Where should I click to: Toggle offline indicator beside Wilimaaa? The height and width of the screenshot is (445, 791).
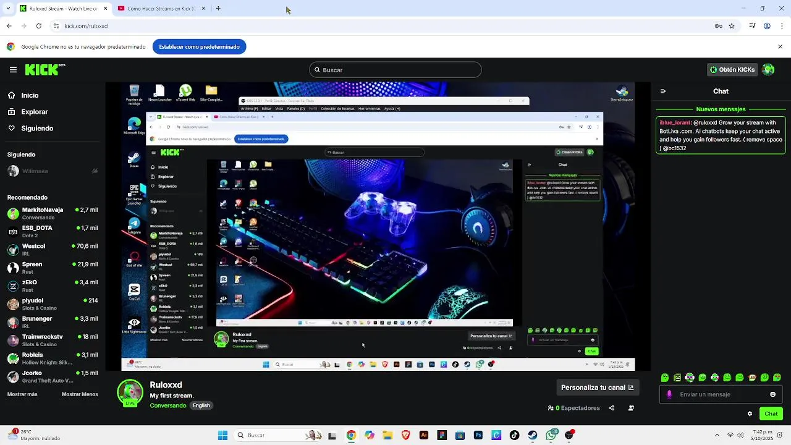click(x=95, y=171)
